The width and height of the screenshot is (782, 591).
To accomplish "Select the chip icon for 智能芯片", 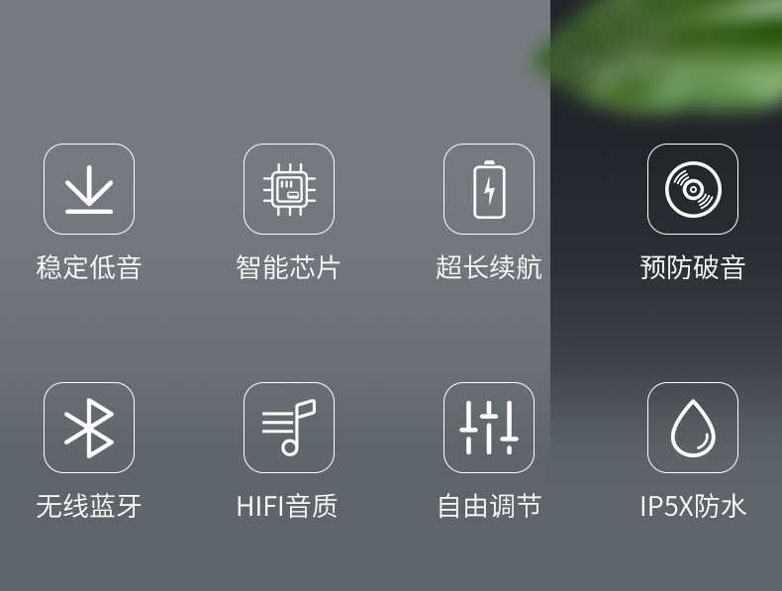I will [x=289, y=189].
